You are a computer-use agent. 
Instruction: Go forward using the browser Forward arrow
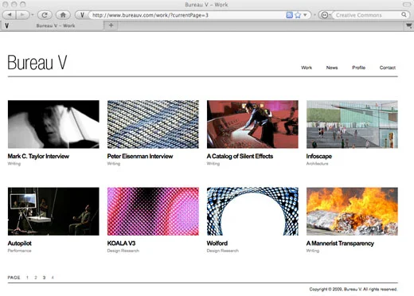(x=23, y=15)
